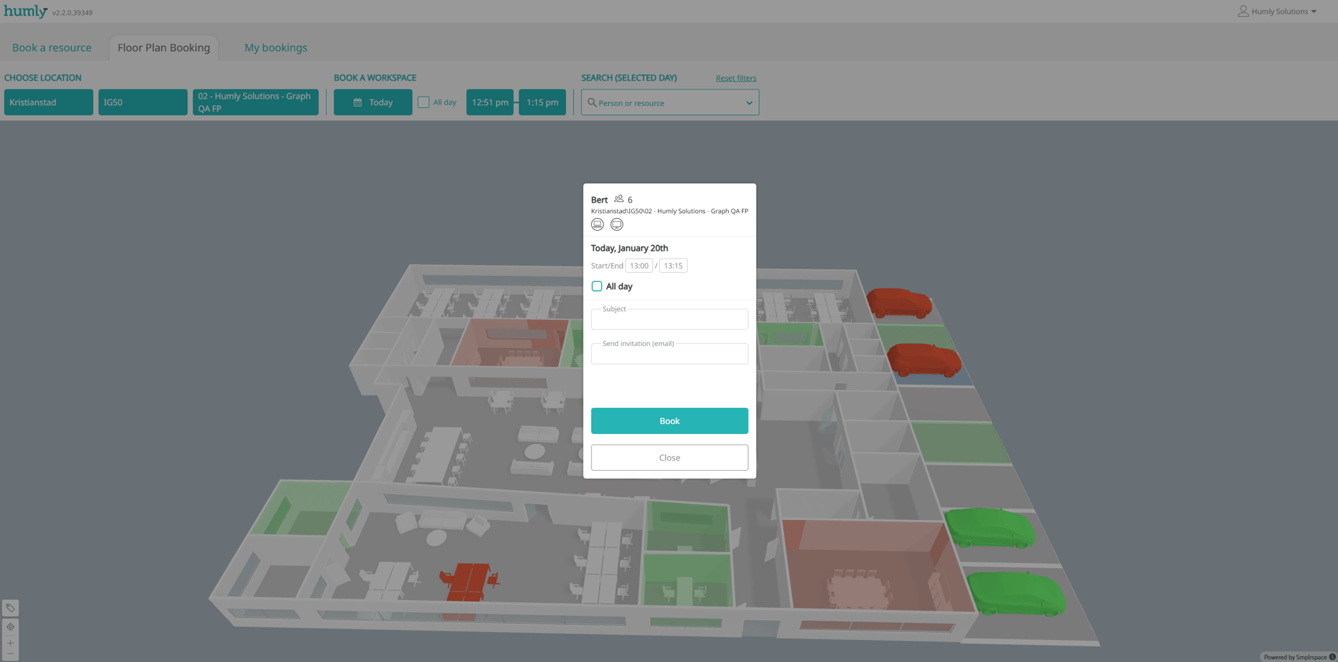1338x662 pixels.
Task: Click the user profile icon
Action: click(x=1243, y=11)
